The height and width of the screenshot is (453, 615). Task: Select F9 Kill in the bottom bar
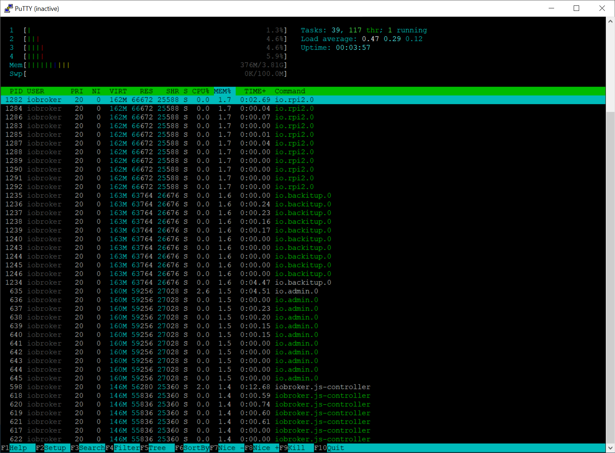(x=296, y=448)
